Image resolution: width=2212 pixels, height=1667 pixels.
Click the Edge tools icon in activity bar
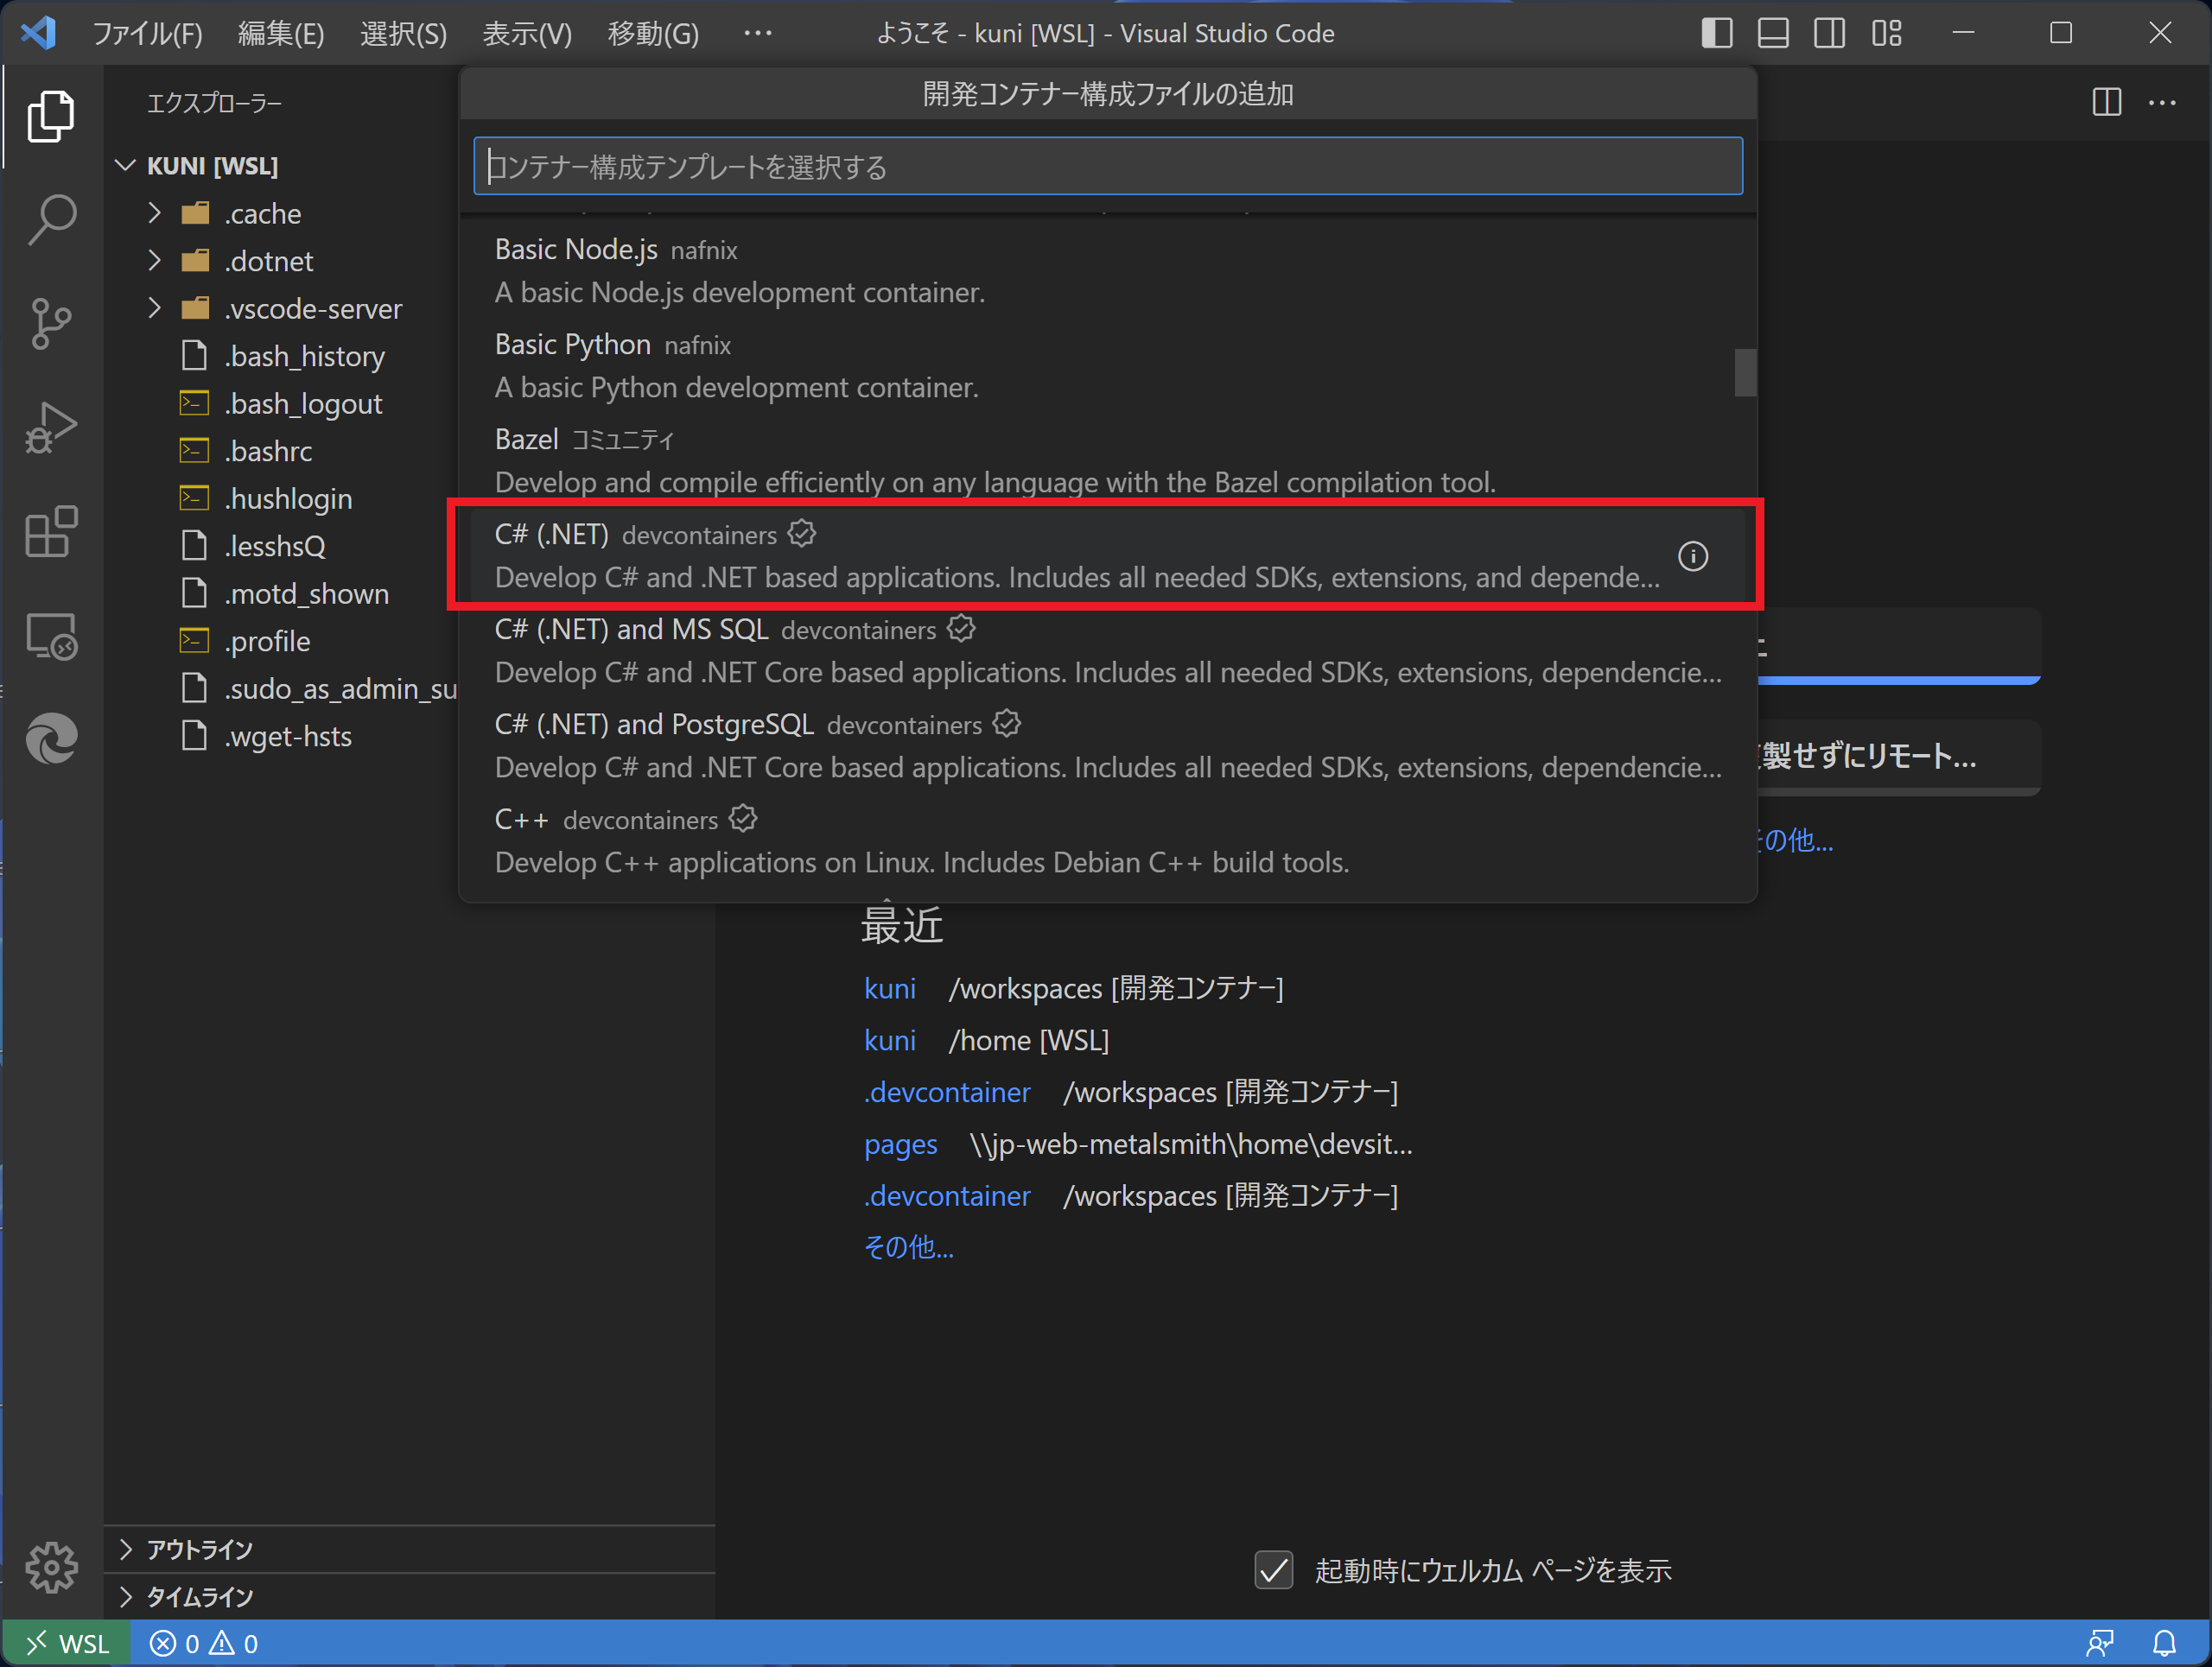[51, 739]
